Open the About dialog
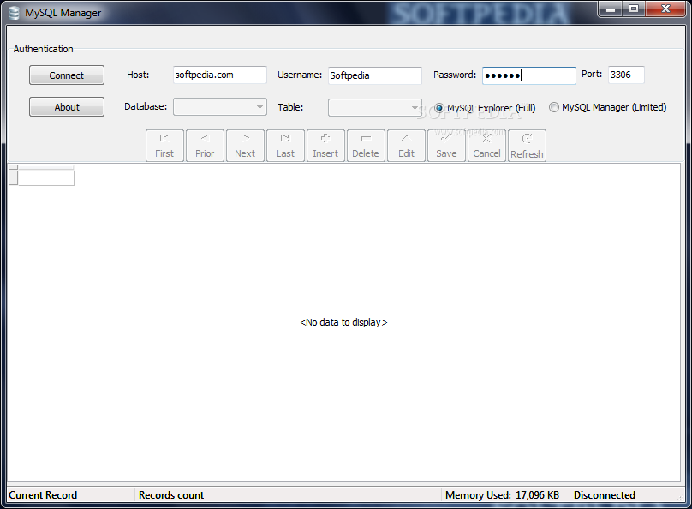 [67, 107]
